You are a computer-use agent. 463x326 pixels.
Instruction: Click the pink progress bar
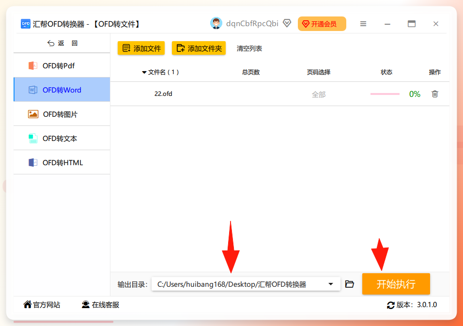click(x=385, y=94)
